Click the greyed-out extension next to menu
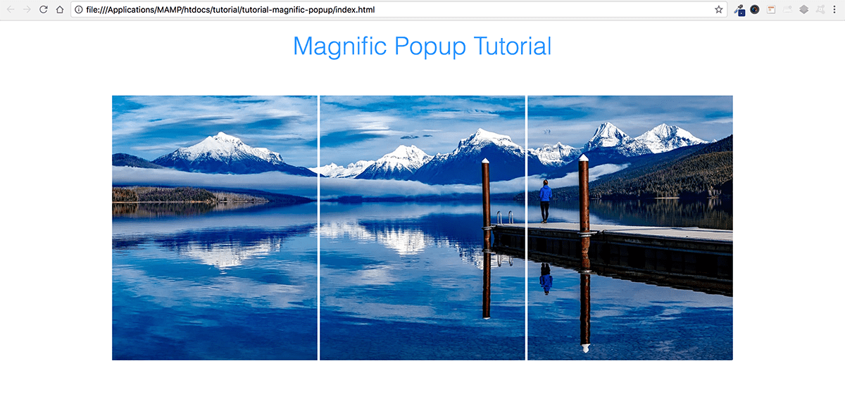Image resolution: width=845 pixels, height=401 pixels. [820, 10]
